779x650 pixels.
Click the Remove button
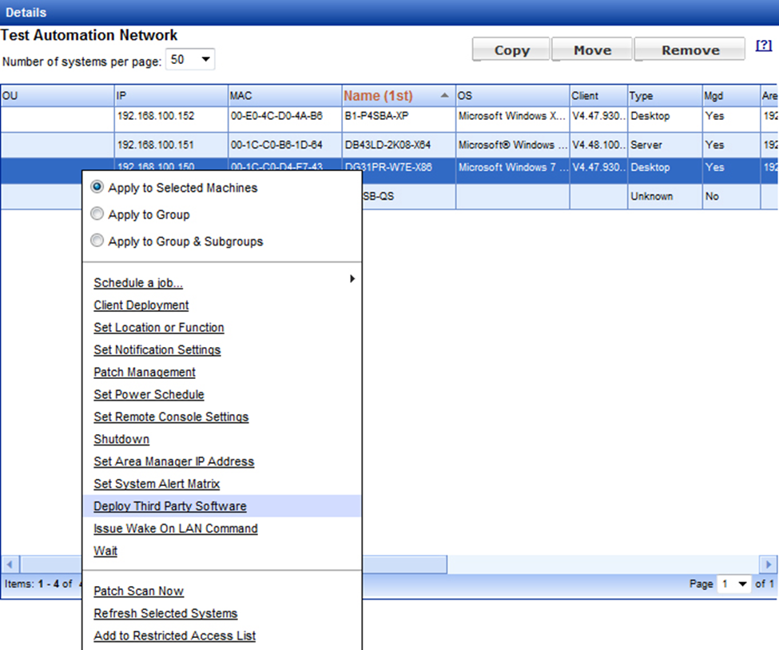coord(690,50)
